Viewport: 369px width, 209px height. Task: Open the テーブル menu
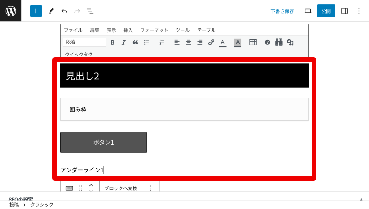tap(206, 30)
